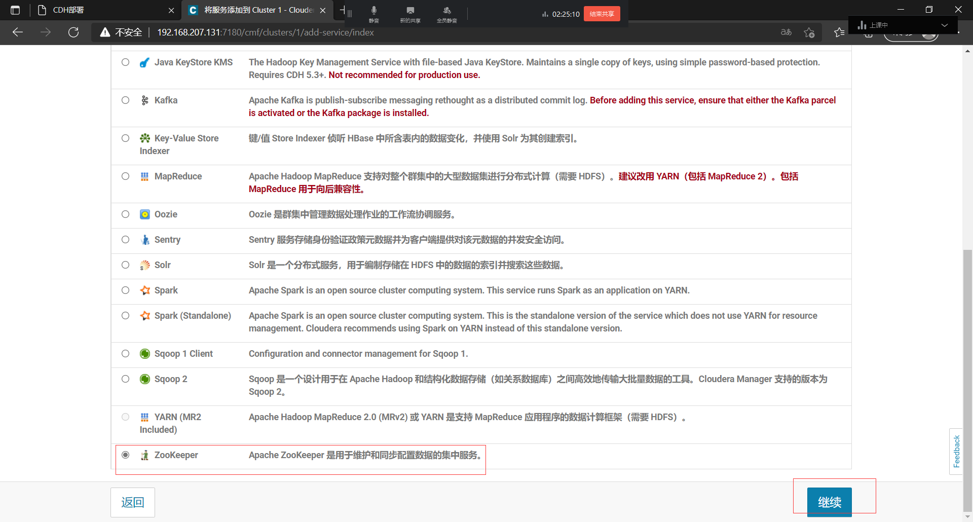Image resolution: width=973 pixels, height=522 pixels.
Task: Open the tab actions menu icon
Action: pos(15,10)
